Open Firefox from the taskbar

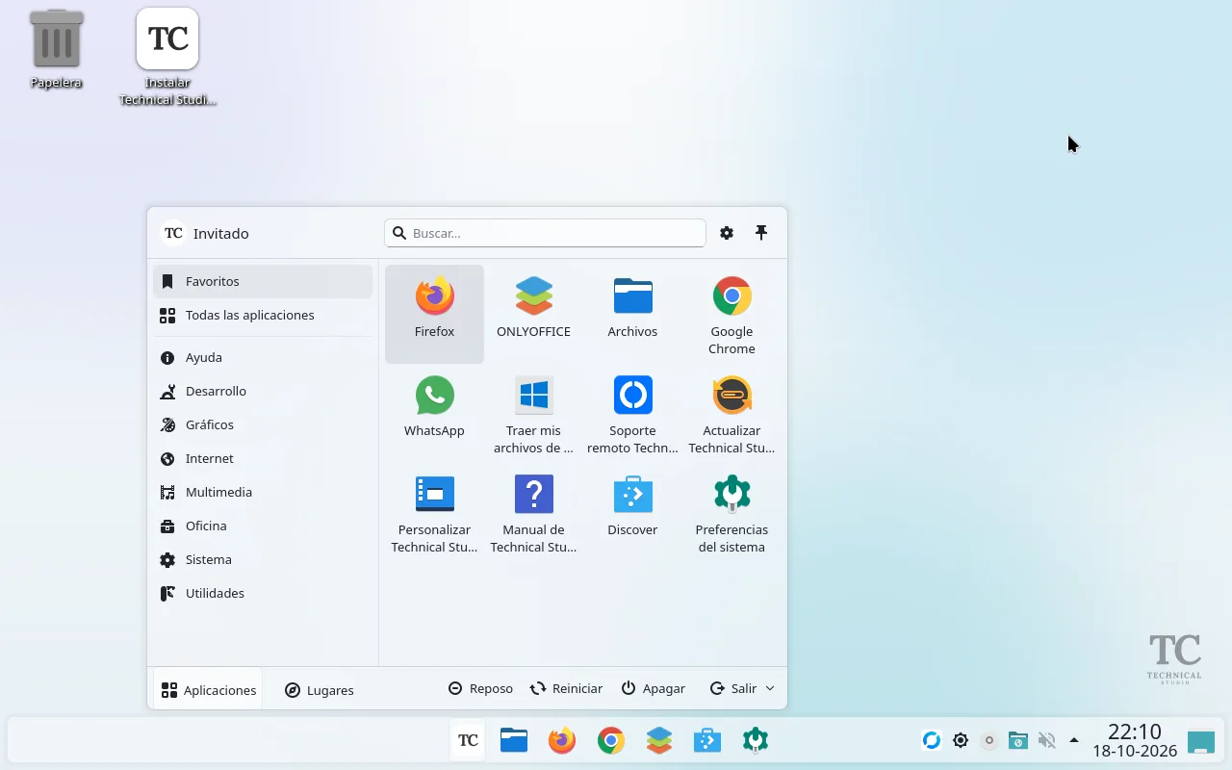coord(562,740)
